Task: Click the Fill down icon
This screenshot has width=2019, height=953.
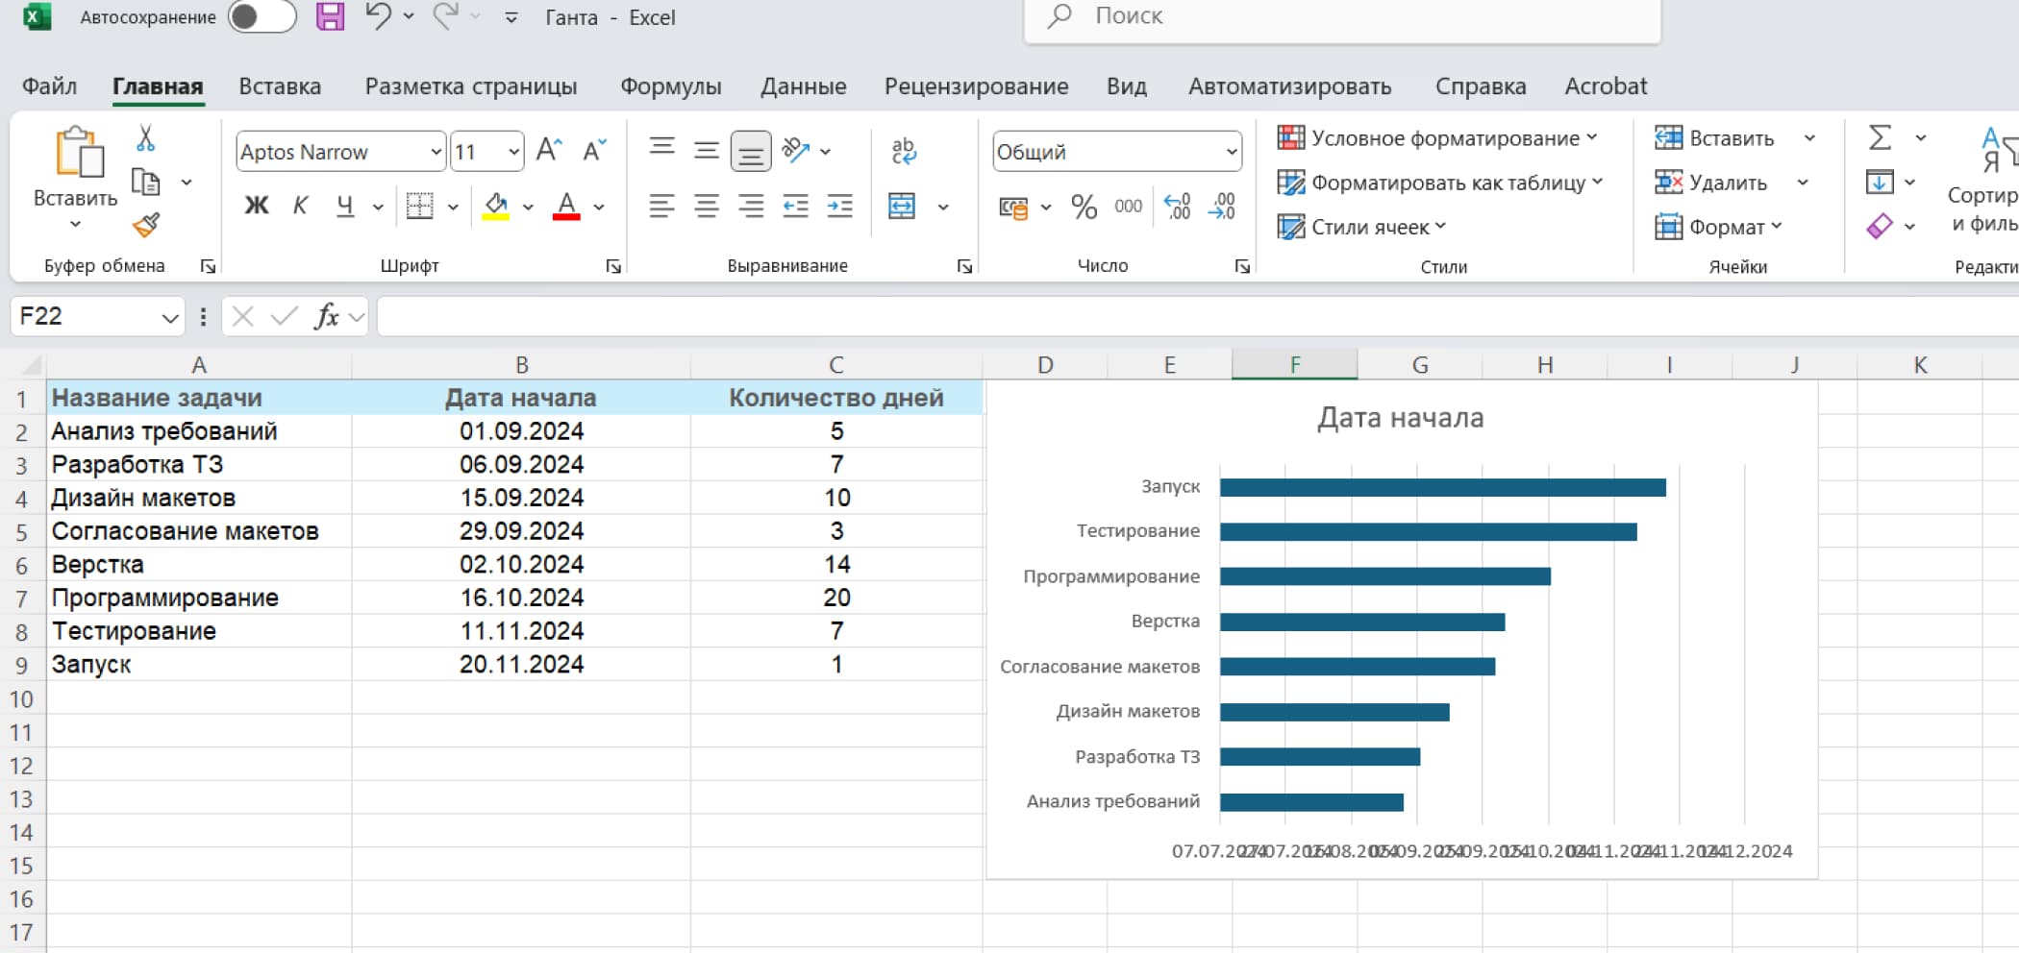Action: 1880,182
